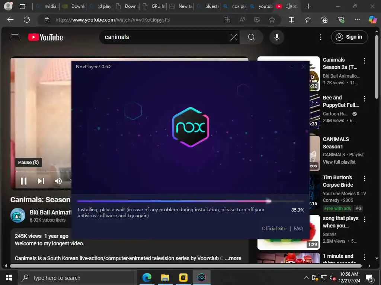This screenshot has height=285, width=381.
Task: Open the Windows notification center
Action: (369, 278)
